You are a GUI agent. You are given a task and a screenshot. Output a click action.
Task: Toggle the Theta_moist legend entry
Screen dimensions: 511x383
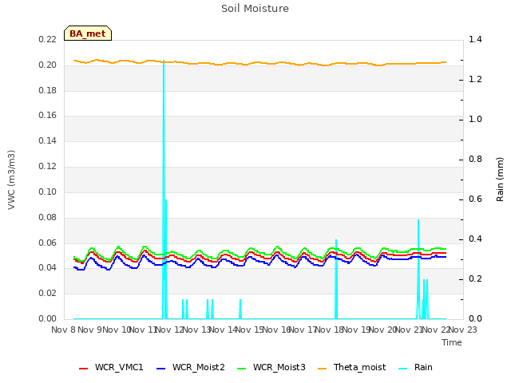(351, 367)
